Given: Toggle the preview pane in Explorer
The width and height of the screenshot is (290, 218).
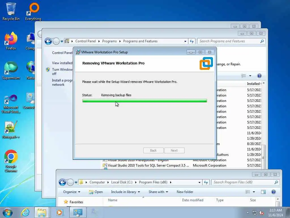Looking at the screenshot, I should click(263, 192).
